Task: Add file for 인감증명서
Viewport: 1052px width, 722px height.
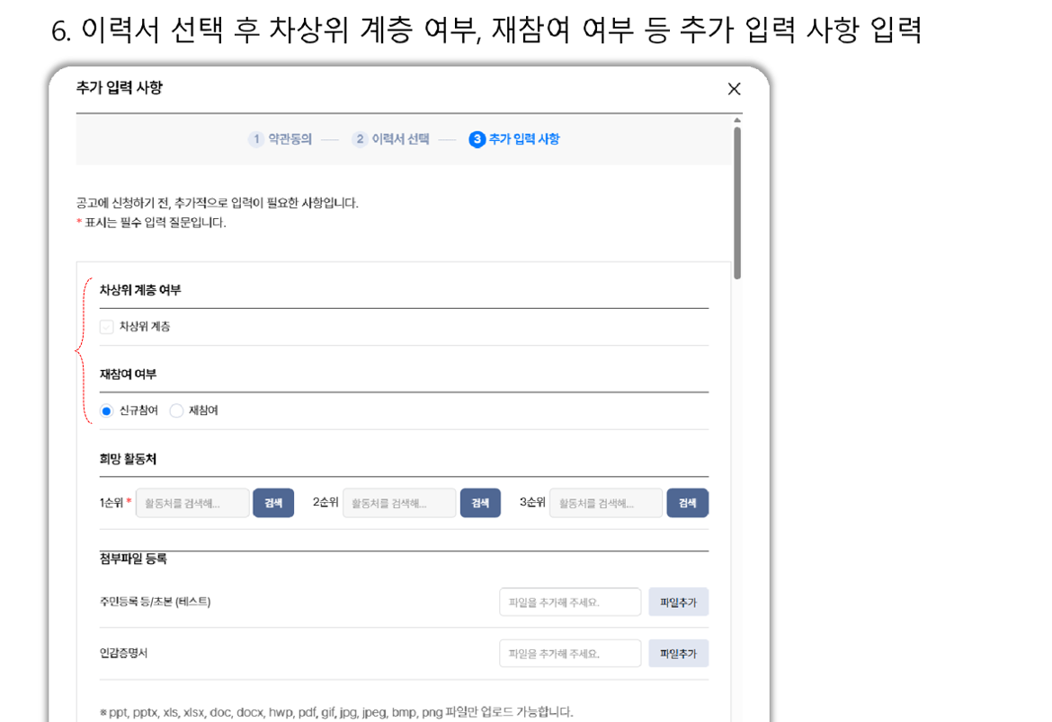Action: point(678,654)
